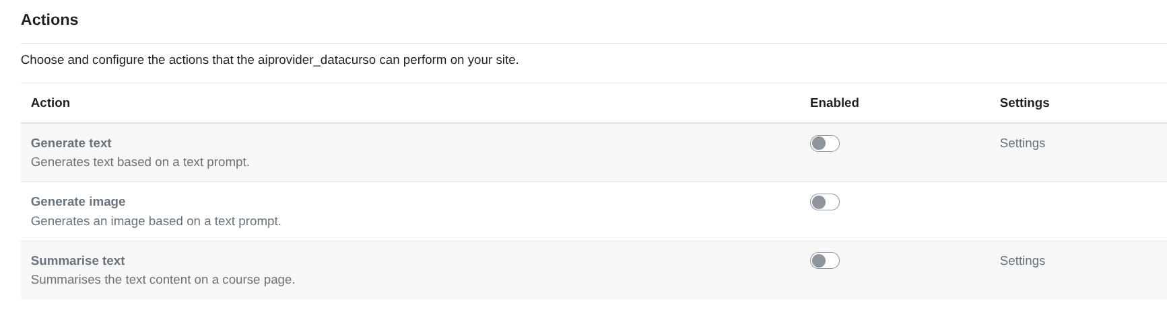Click the Enabled column header

pos(834,103)
